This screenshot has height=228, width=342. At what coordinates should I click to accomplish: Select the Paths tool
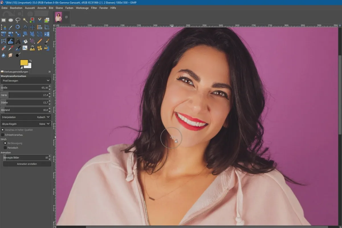click(x=3, y=27)
